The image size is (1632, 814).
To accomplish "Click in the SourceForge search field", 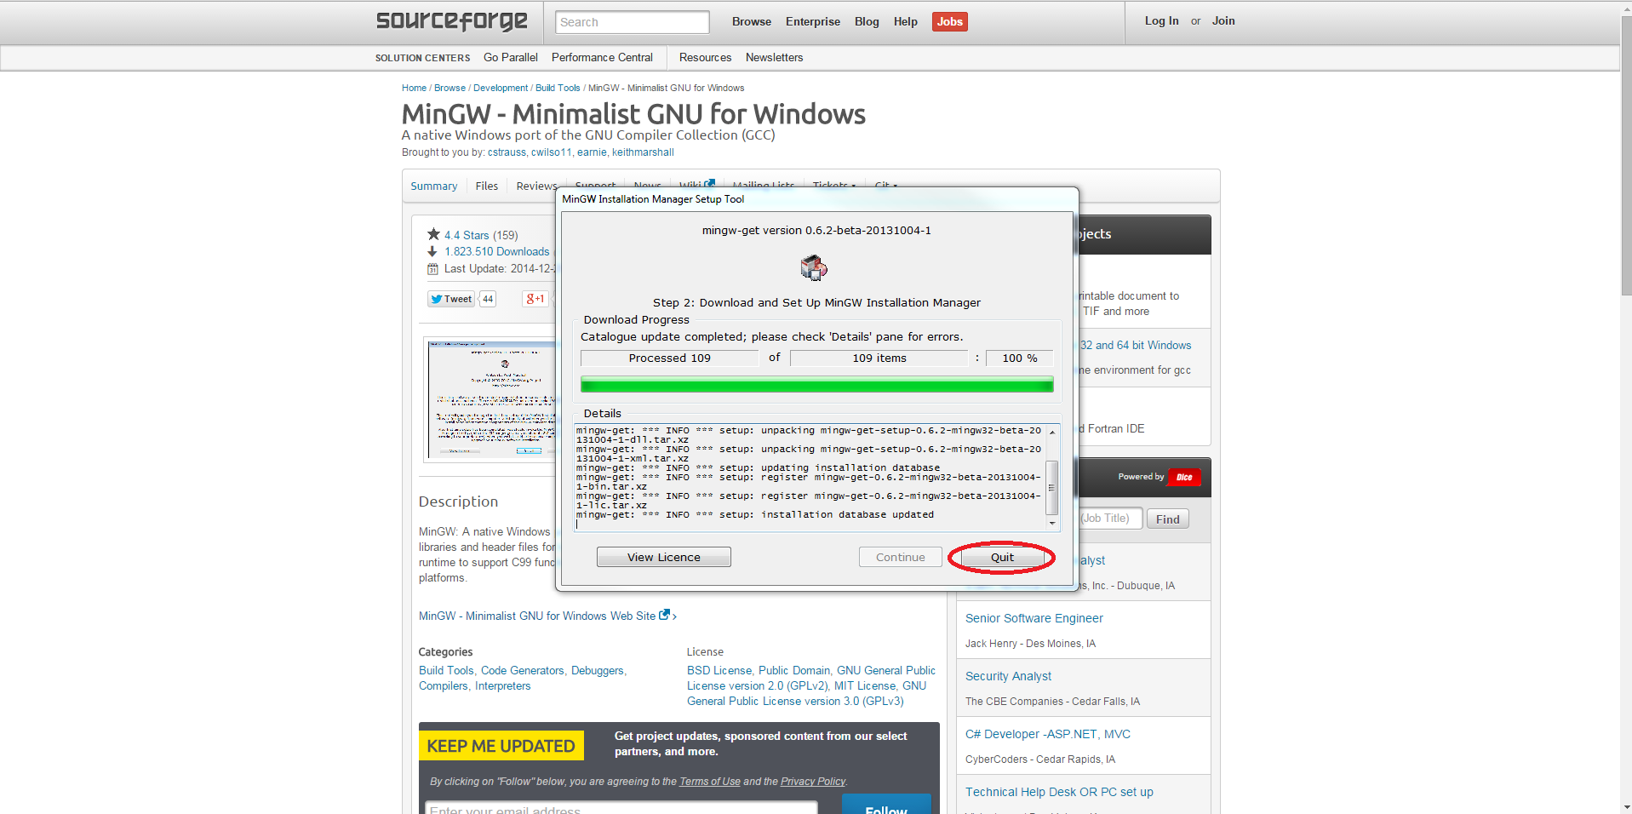I will [x=633, y=22].
